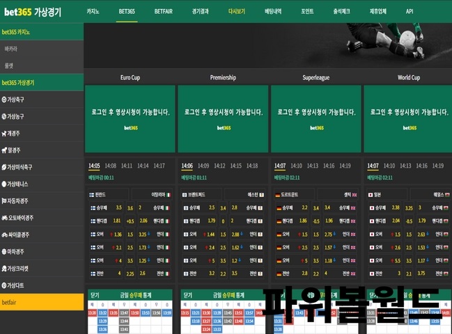Select bet365 가상경기 sidebar header

pyautogui.click(x=42, y=83)
